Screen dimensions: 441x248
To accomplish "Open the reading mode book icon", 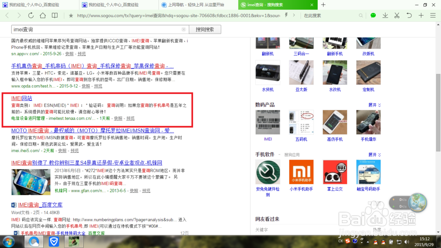I will click(x=55, y=15).
